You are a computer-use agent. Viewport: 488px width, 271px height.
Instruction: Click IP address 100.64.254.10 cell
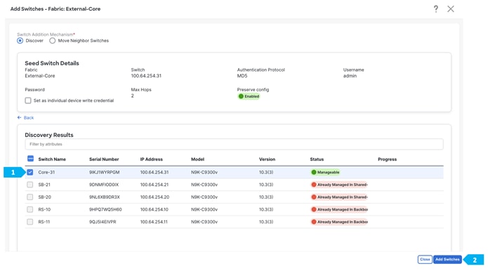[x=154, y=209]
